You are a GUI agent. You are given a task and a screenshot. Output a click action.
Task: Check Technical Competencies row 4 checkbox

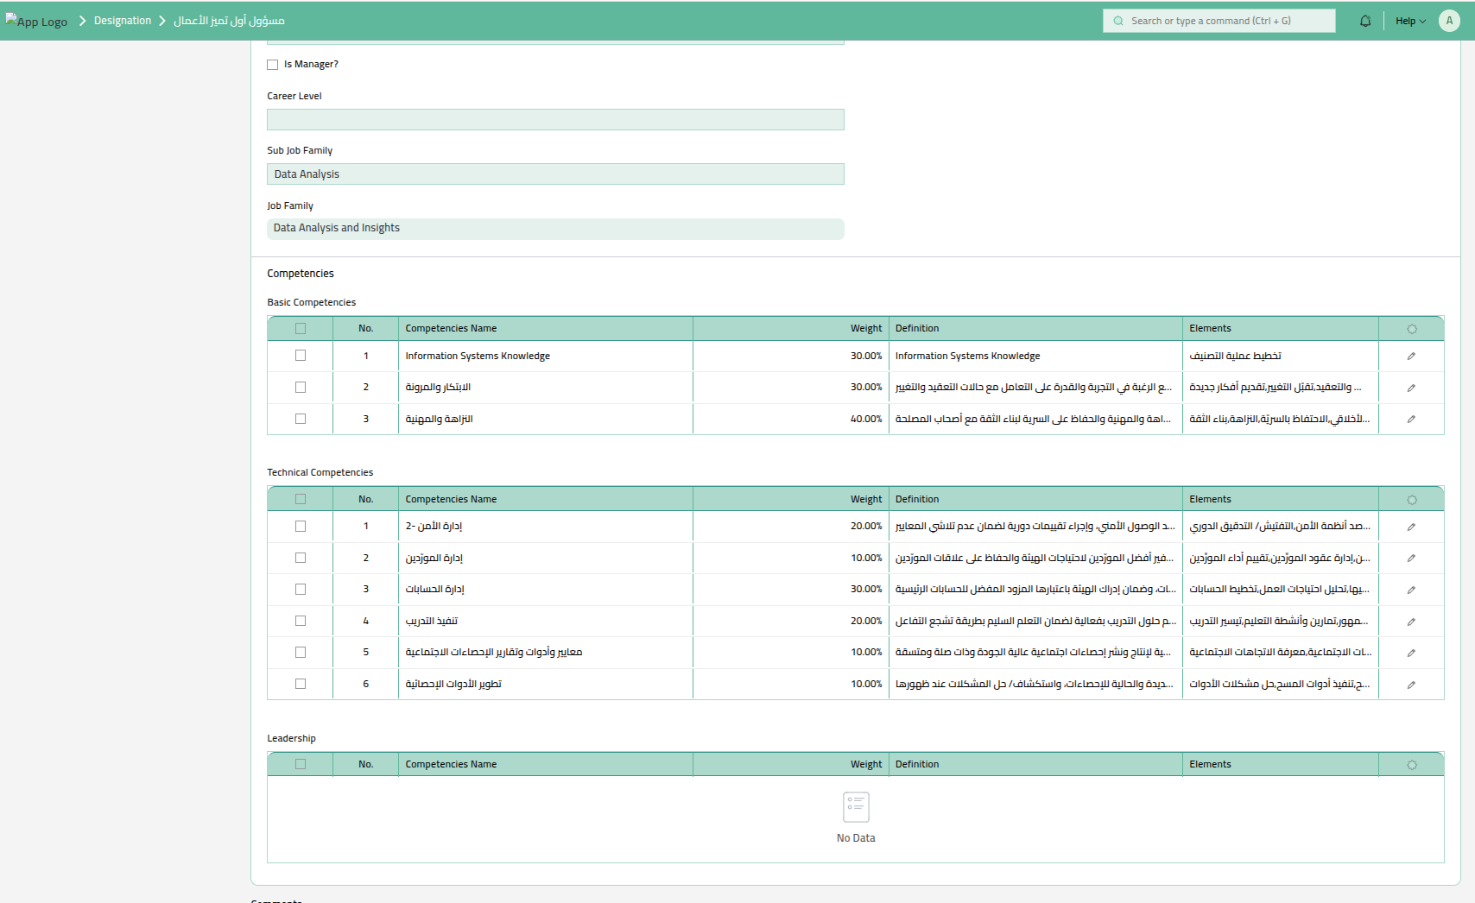coord(301,621)
